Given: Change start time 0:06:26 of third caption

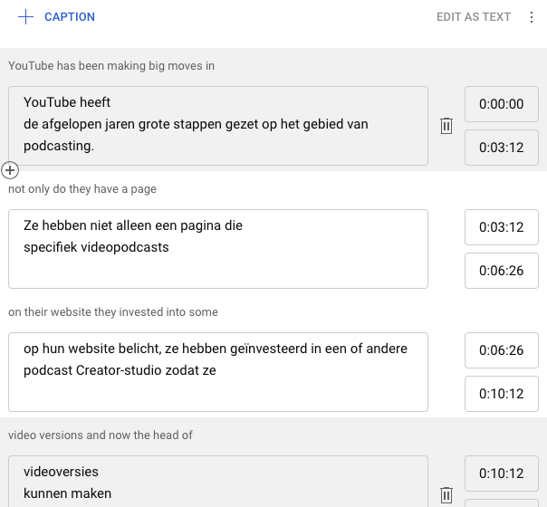Looking at the screenshot, I should coord(502,350).
